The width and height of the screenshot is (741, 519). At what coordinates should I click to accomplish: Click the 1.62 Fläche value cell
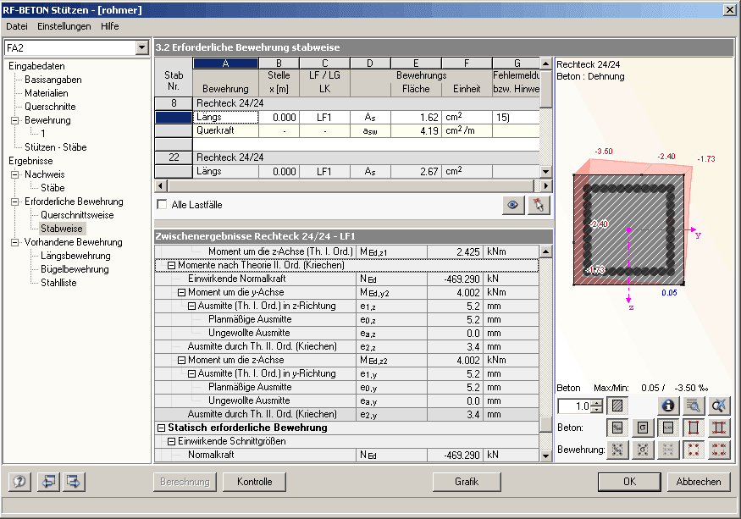416,117
